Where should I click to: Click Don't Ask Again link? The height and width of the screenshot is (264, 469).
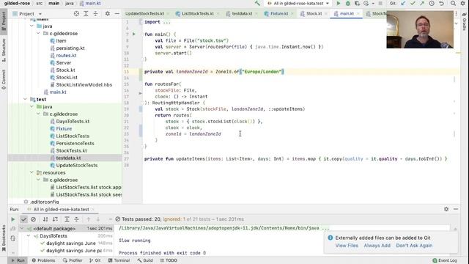coord(414,246)
